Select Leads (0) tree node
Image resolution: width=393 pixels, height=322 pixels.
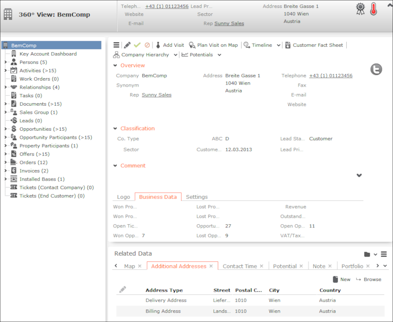[31, 121]
